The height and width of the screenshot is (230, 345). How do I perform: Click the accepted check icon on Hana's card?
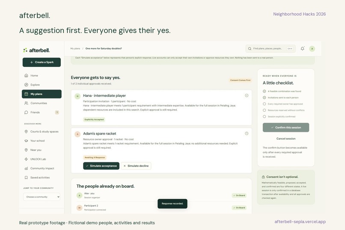pos(247,96)
